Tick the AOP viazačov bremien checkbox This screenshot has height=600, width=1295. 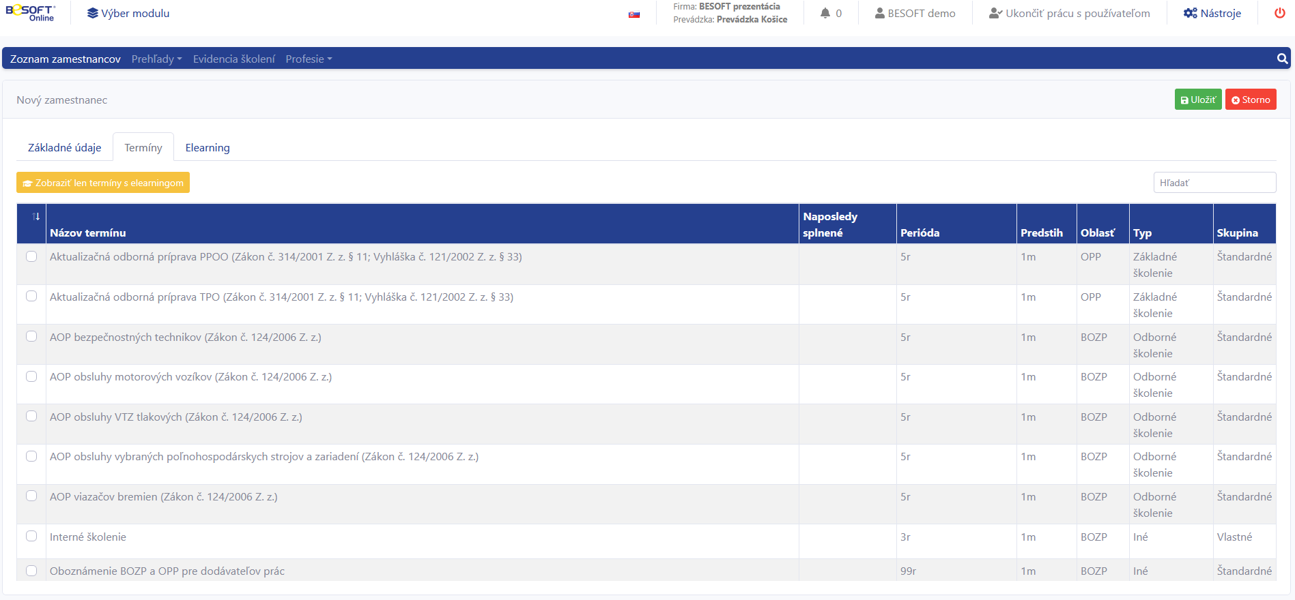point(31,496)
